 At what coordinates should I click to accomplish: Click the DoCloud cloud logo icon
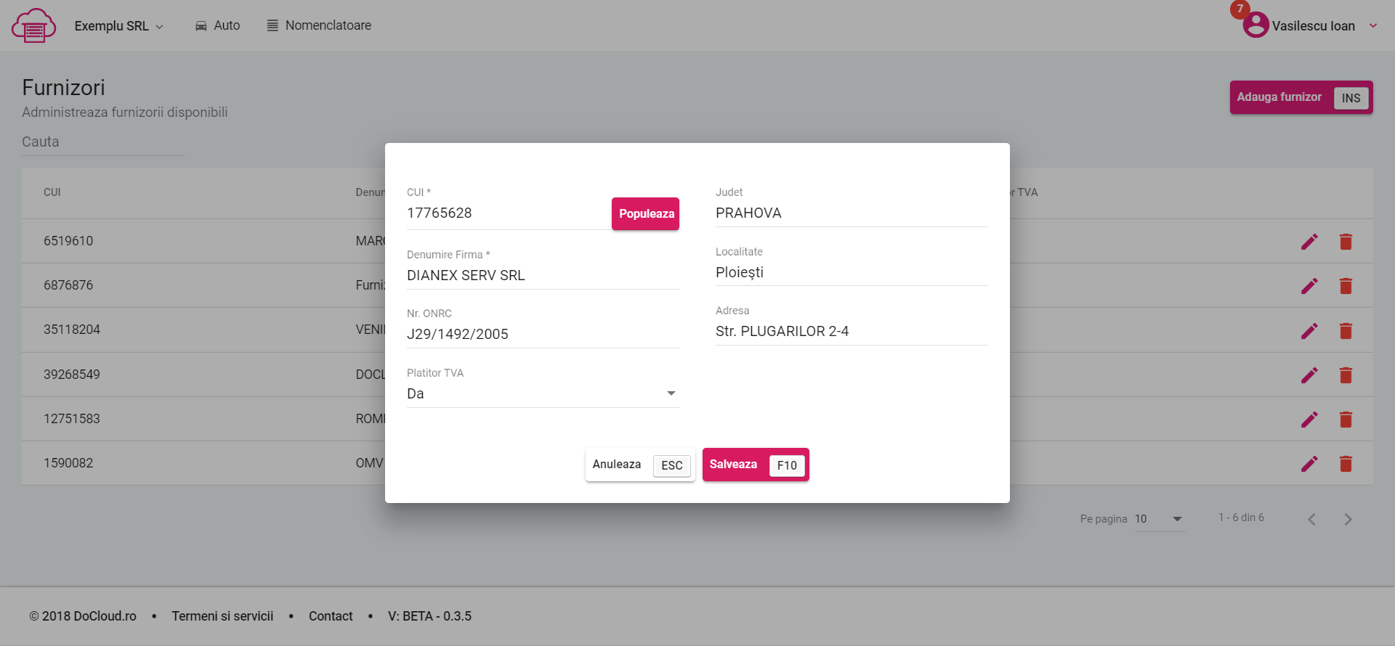click(33, 25)
